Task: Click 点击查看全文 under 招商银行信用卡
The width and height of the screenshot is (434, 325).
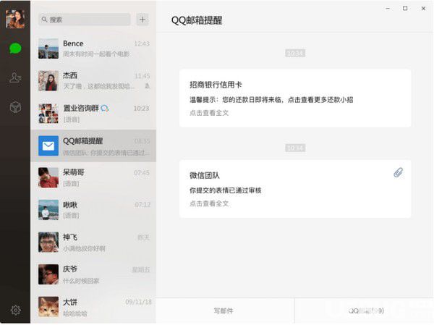Action: (209, 113)
